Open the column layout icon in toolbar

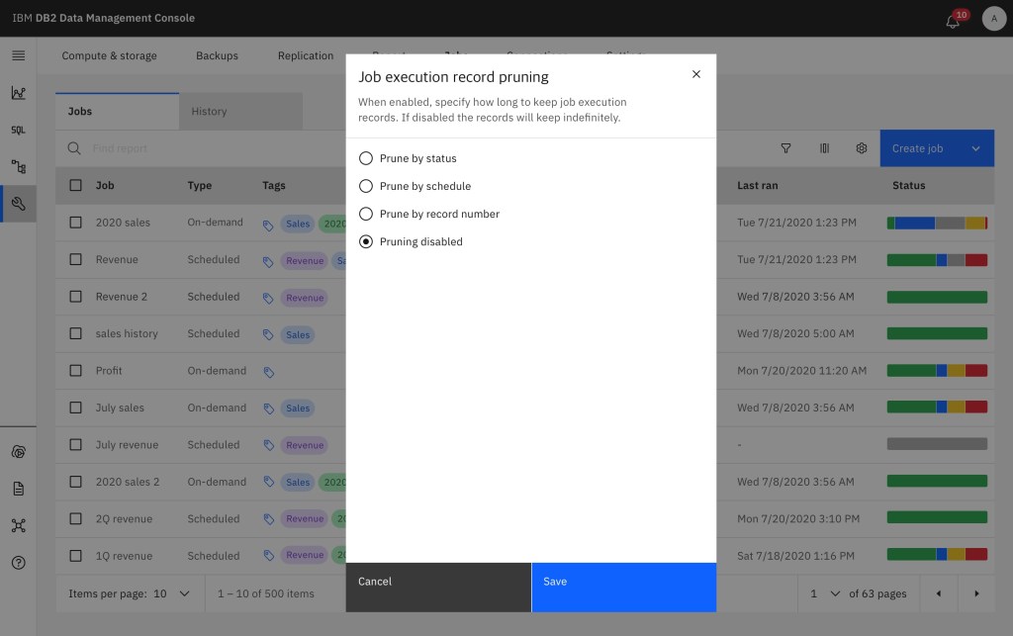(x=824, y=148)
